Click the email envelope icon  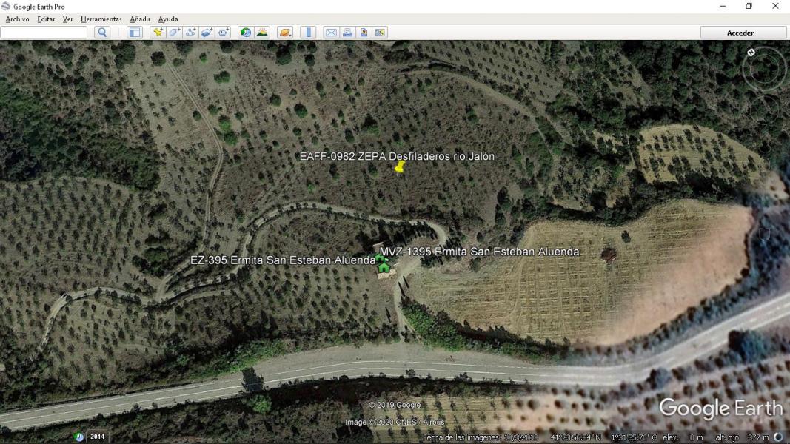[x=331, y=33]
